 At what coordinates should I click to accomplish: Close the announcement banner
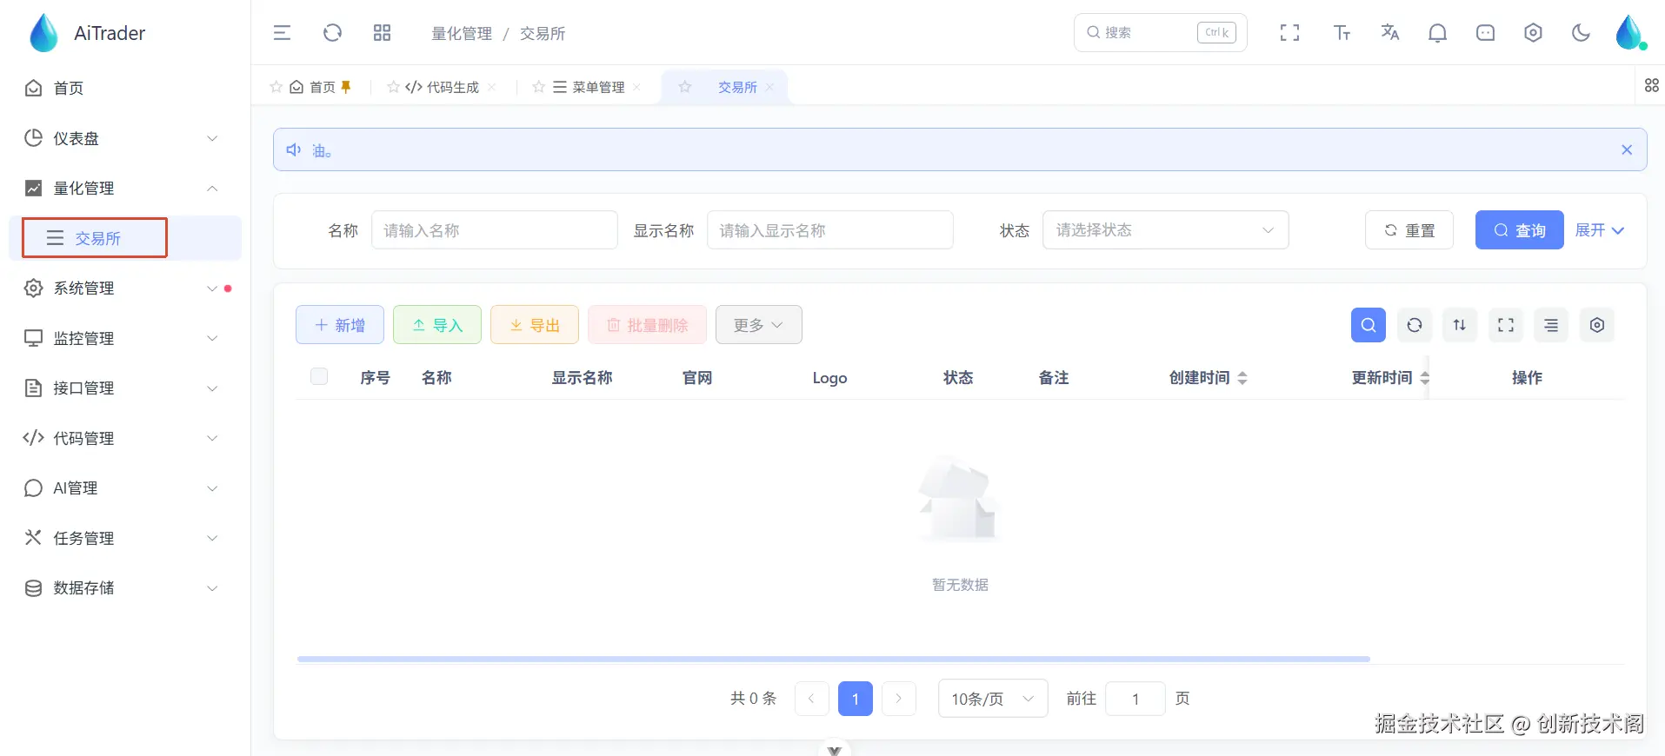(x=1627, y=149)
